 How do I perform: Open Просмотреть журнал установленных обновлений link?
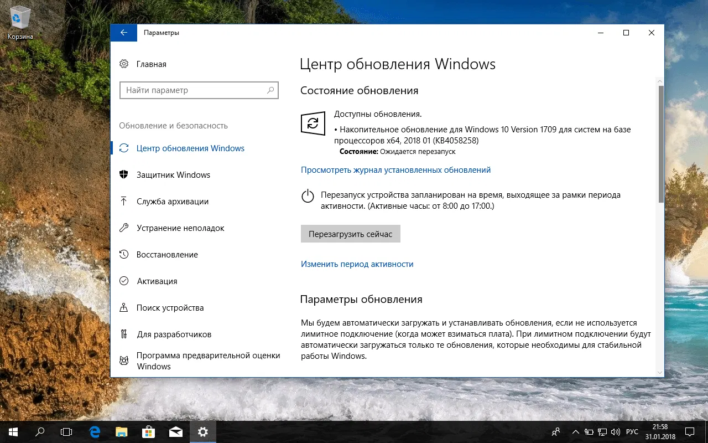(x=395, y=170)
